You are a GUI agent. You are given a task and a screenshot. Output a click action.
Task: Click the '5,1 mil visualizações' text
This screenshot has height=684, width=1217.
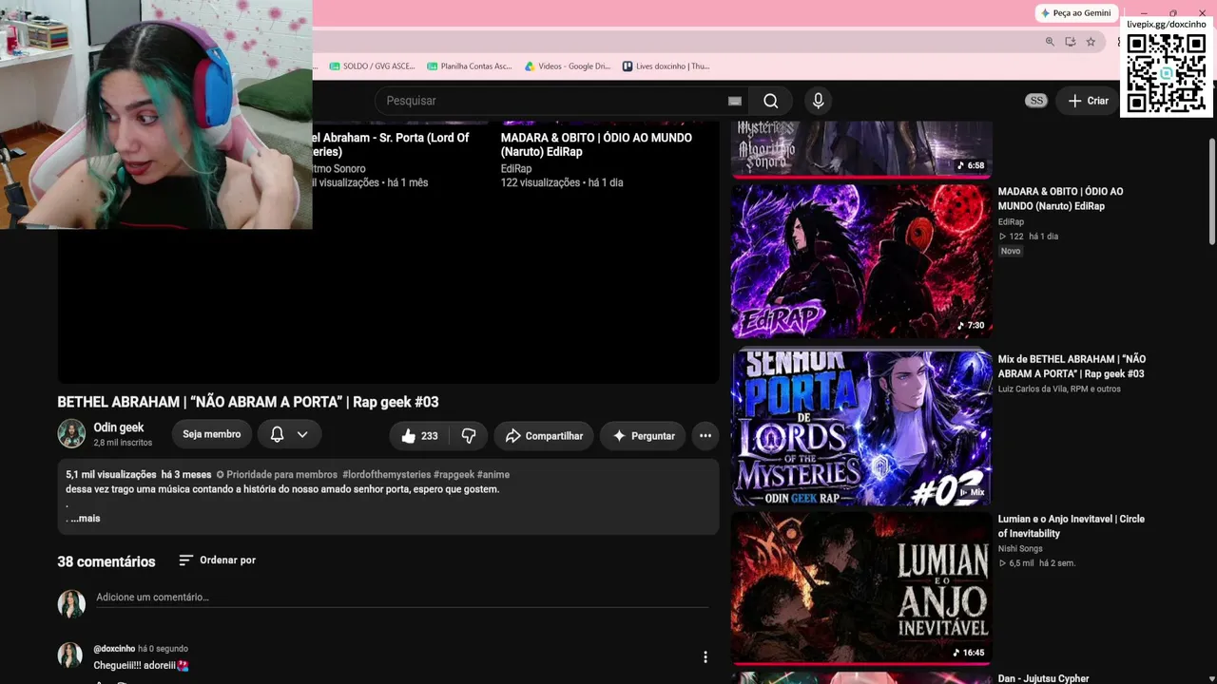(110, 475)
